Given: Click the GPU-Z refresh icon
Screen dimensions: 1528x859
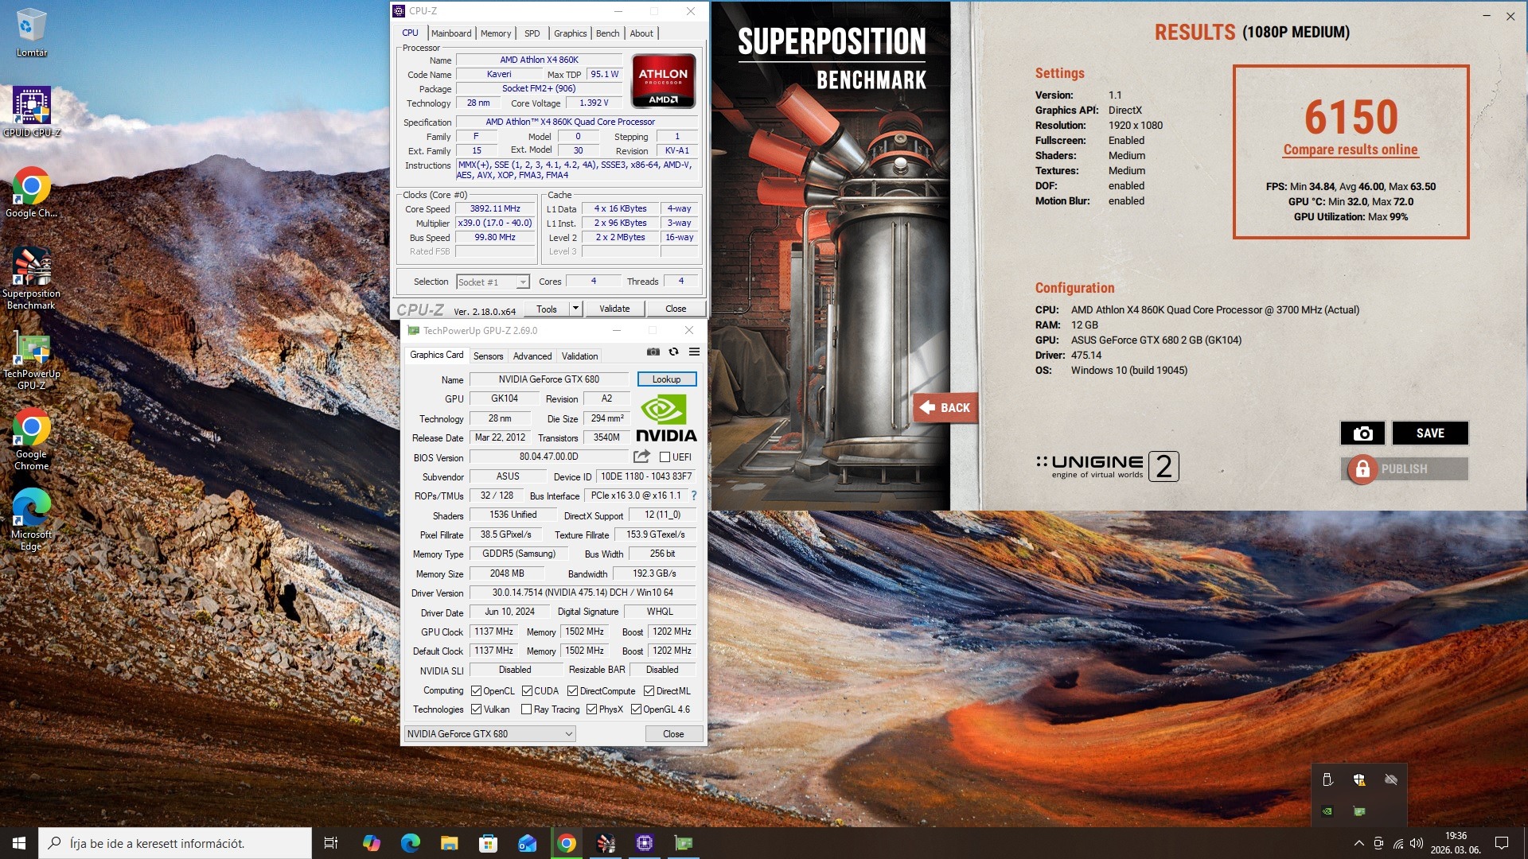Looking at the screenshot, I should [x=673, y=352].
